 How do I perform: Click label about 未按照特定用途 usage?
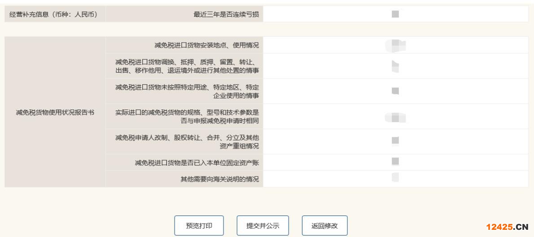tap(187, 91)
